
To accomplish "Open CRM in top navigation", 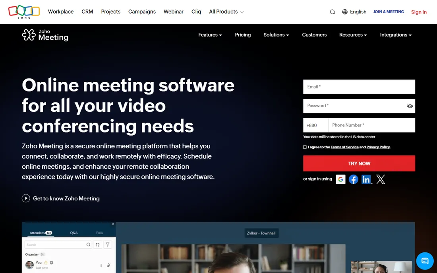I will (x=87, y=12).
